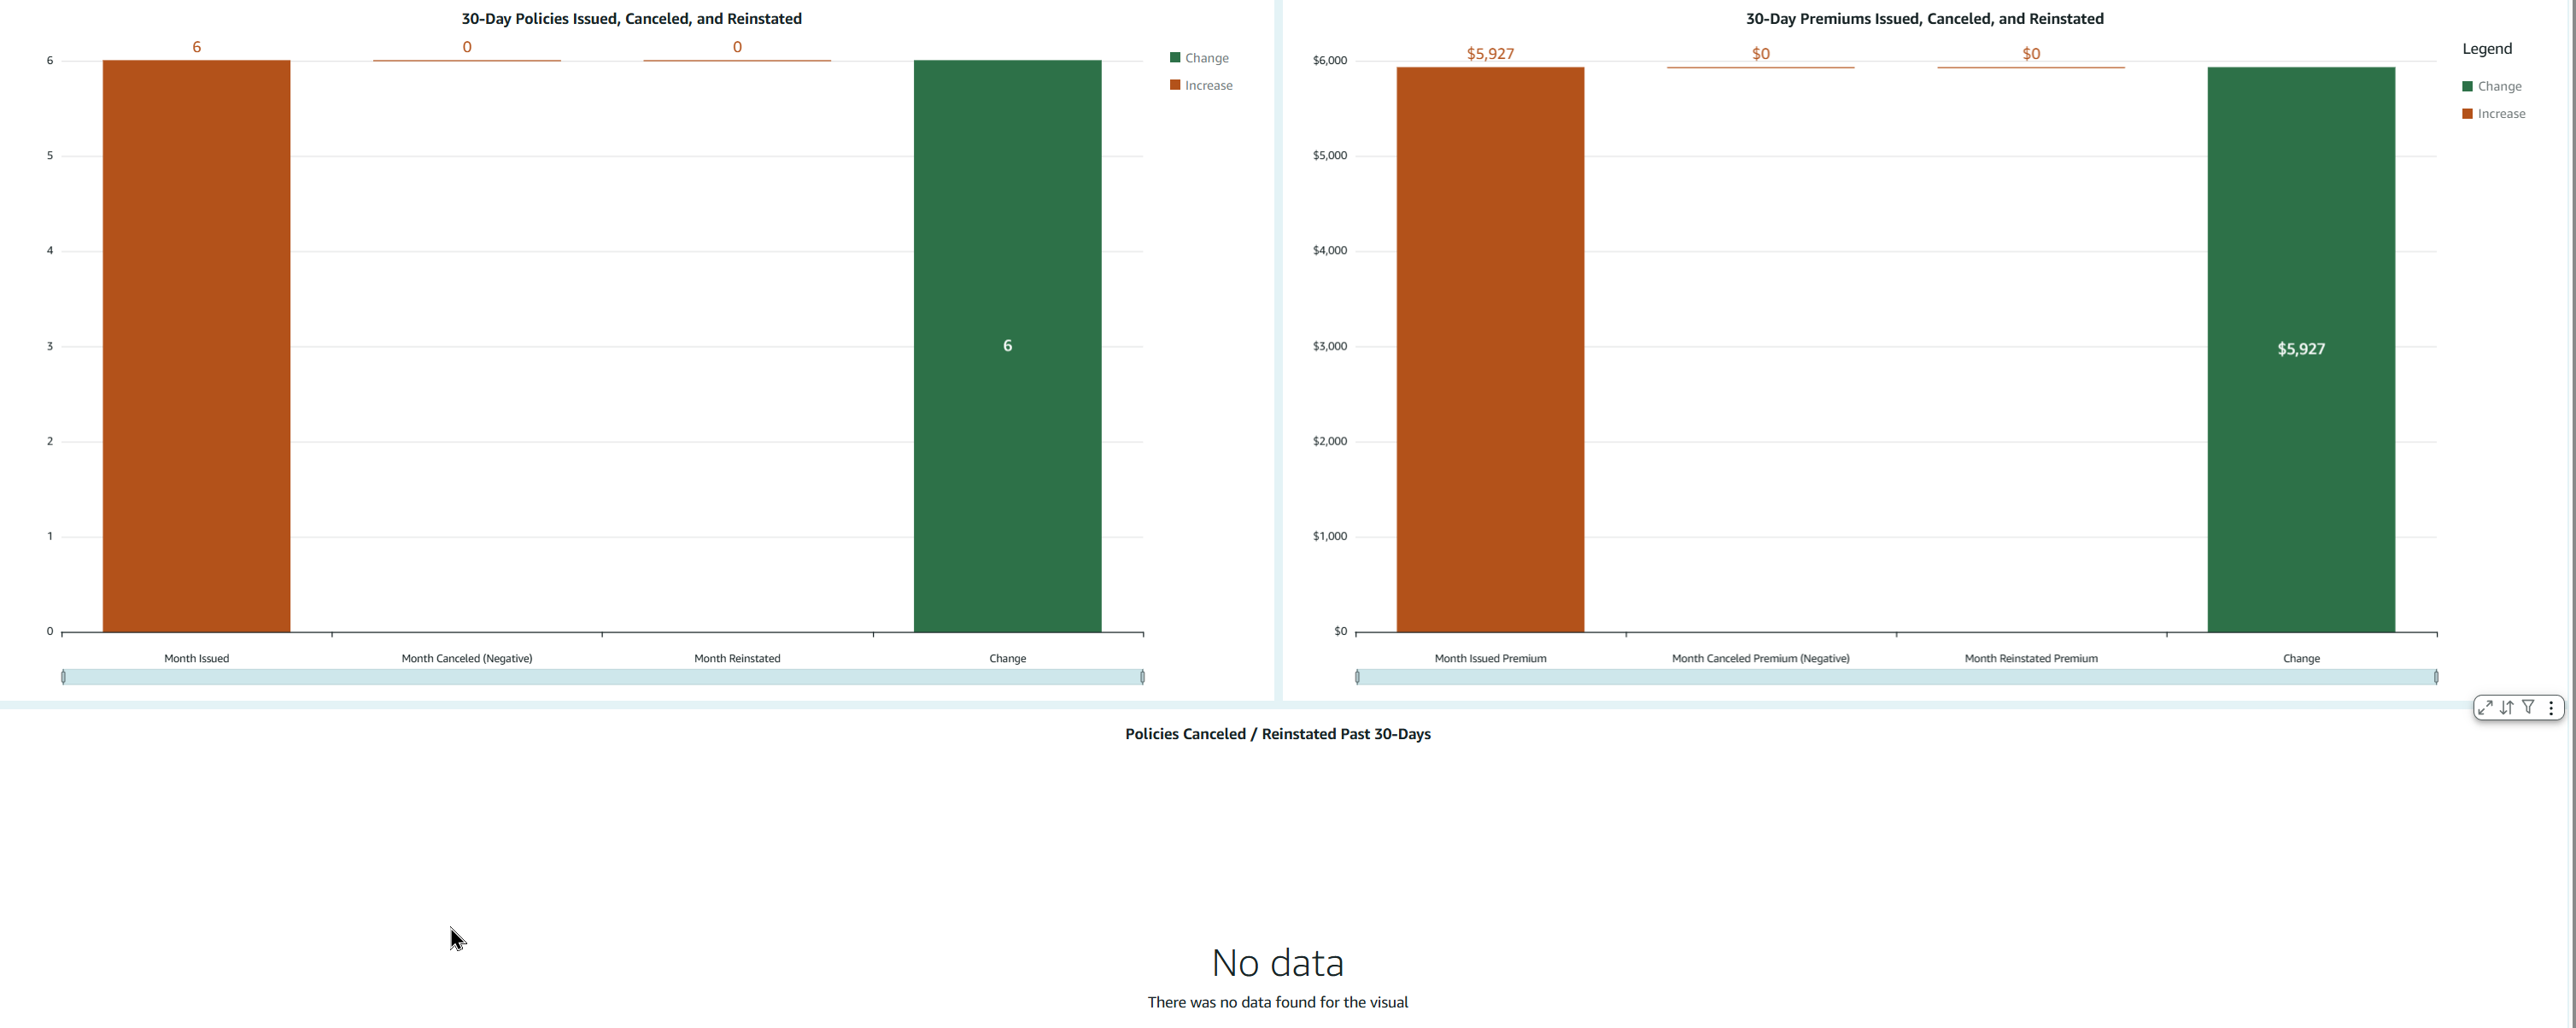Image resolution: width=2576 pixels, height=1028 pixels.
Task: Click the maximize visual expand arrows icon
Action: click(x=2485, y=708)
